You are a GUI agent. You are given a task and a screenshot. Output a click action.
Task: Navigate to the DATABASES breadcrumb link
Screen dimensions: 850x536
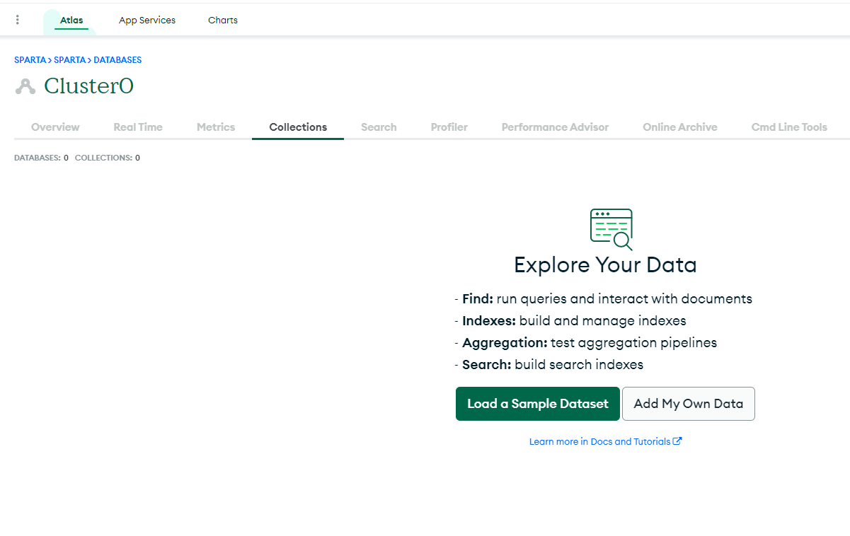[x=117, y=60]
